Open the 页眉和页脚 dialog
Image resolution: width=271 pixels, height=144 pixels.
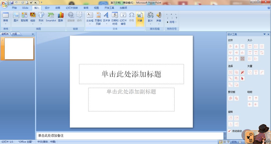[98, 18]
